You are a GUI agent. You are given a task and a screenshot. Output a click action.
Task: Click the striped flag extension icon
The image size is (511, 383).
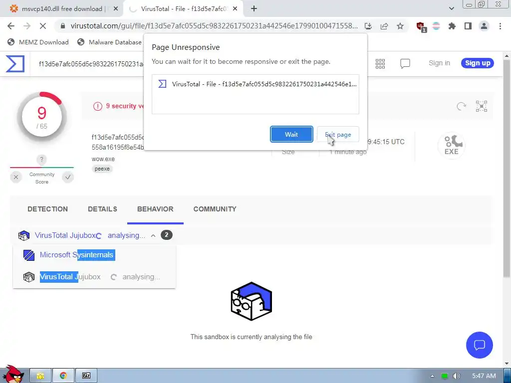pos(436,26)
